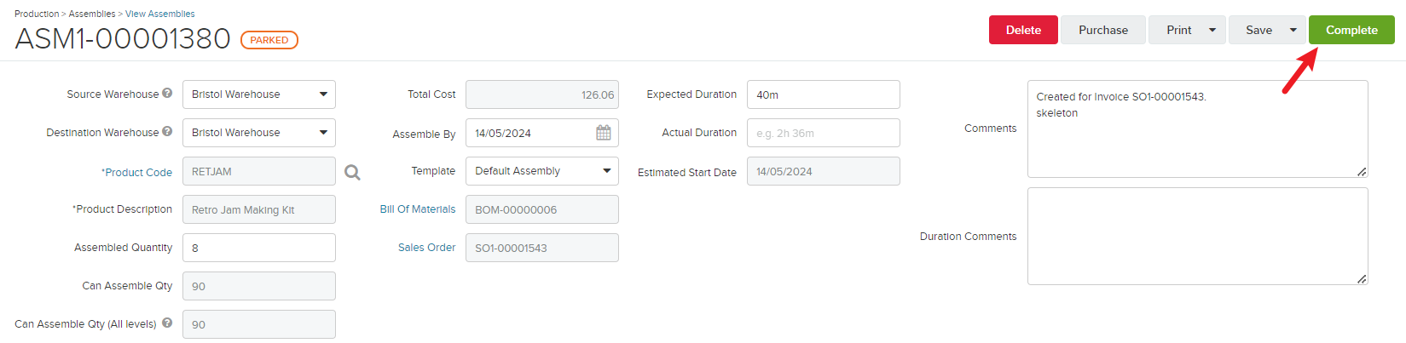Image resolution: width=1406 pixels, height=343 pixels.
Task: Open the Sales Order link label
Action: (426, 248)
